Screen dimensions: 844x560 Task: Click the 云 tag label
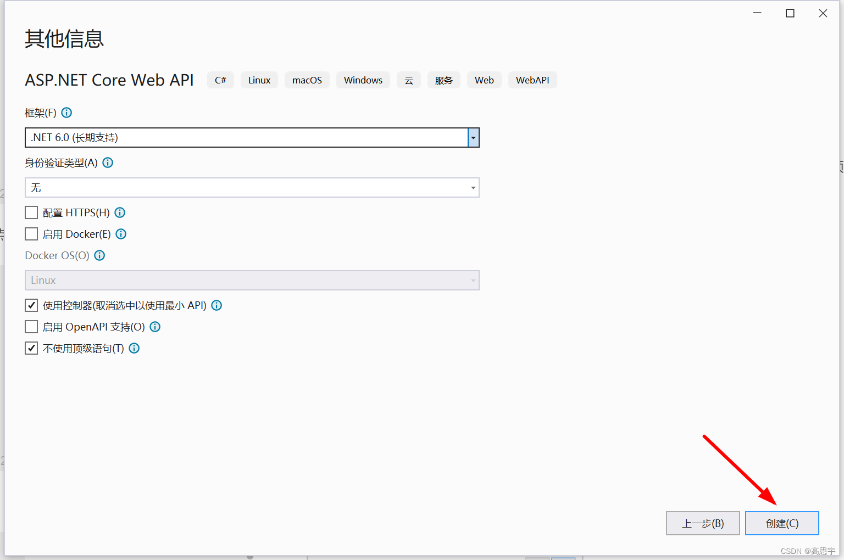click(x=409, y=80)
